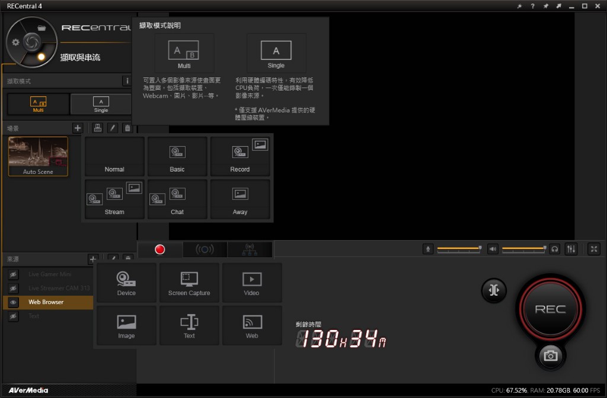
Task: Toggle visibility of Text source
Action: 13,316
